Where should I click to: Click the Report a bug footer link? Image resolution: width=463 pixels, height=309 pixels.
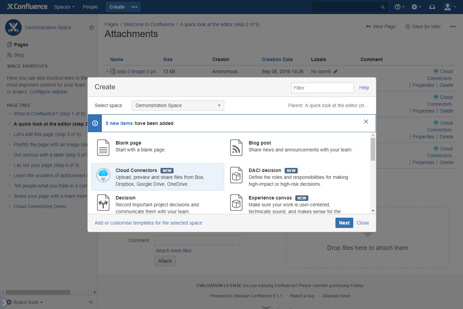302,296
